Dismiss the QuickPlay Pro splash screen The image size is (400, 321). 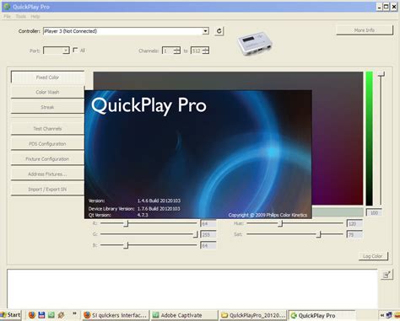[197, 154]
